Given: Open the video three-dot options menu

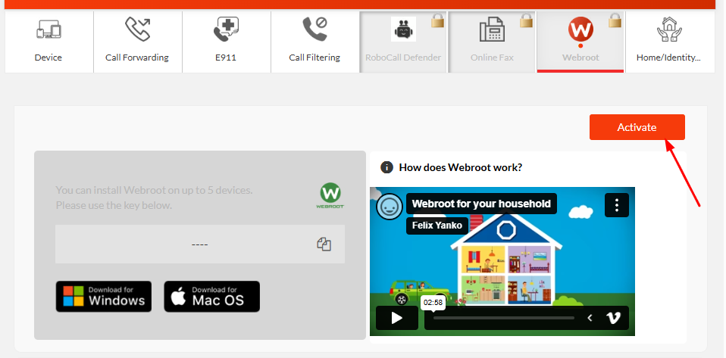Looking at the screenshot, I should pos(617,205).
